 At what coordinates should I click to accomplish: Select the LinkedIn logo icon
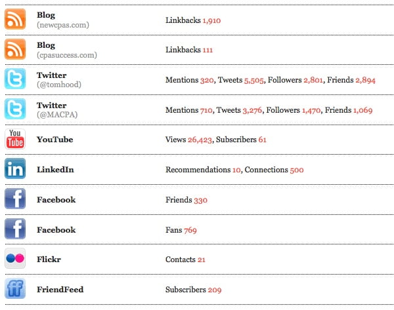[15, 169]
